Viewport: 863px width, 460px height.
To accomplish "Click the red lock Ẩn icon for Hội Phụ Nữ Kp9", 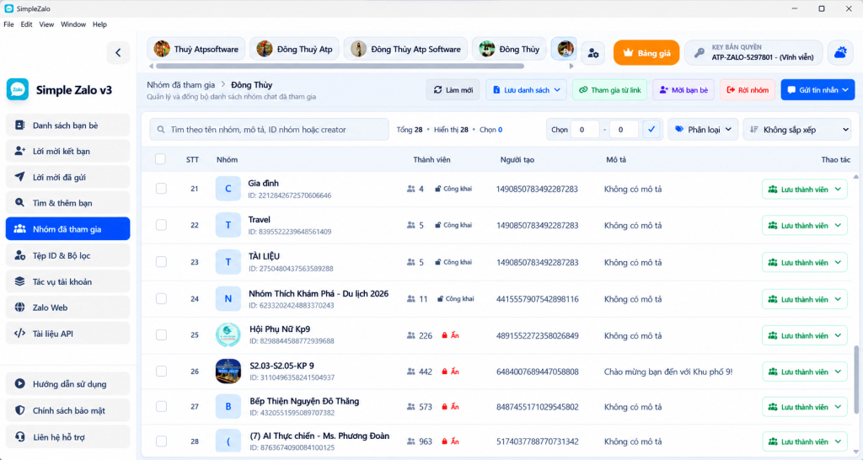I will pos(445,335).
